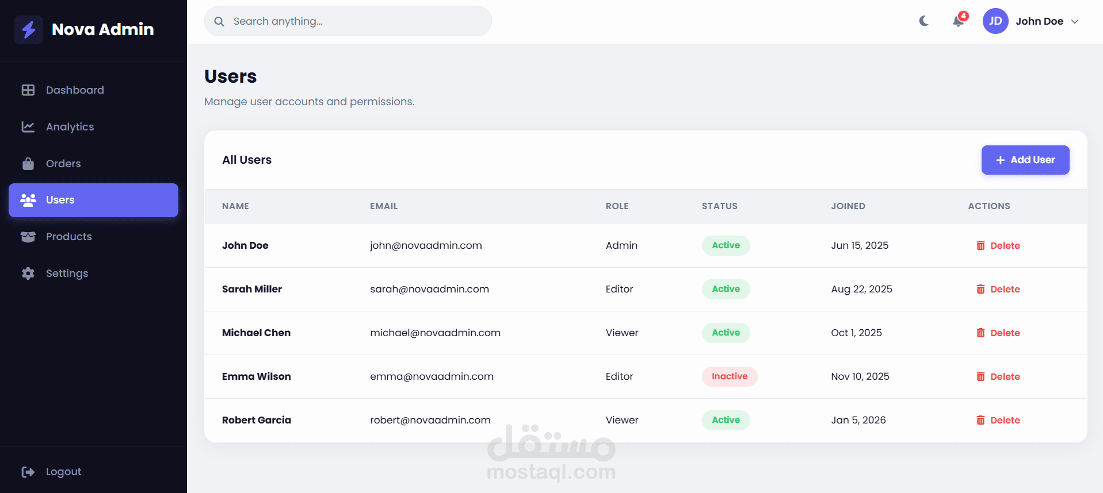Open the Dashboard menu item
Screen dimensions: 1103x493
pos(93,90)
